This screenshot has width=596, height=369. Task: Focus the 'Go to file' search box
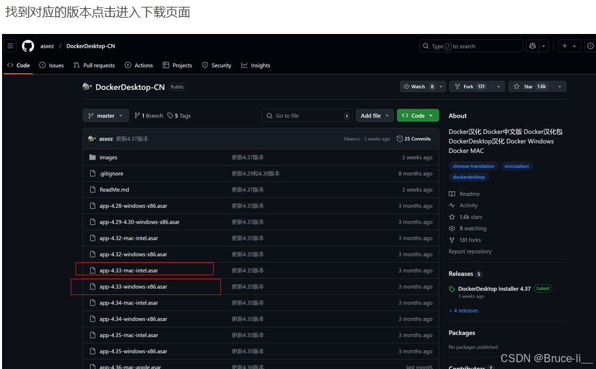(307, 116)
